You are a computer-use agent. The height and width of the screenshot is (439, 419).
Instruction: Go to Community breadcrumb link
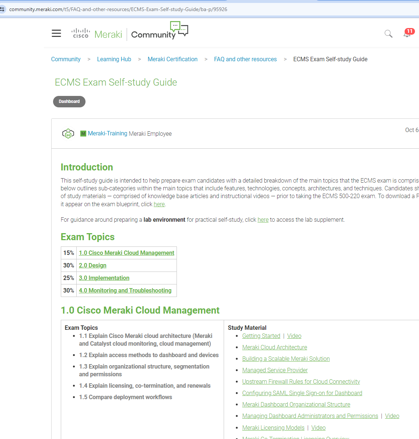pos(66,59)
